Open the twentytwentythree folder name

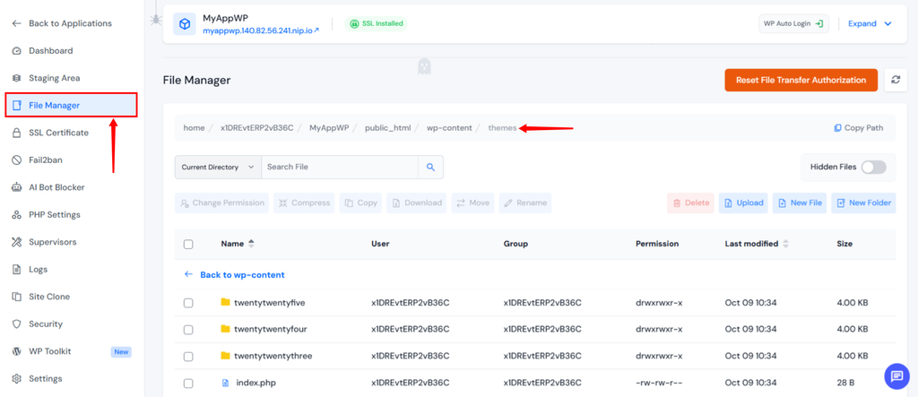coord(273,356)
